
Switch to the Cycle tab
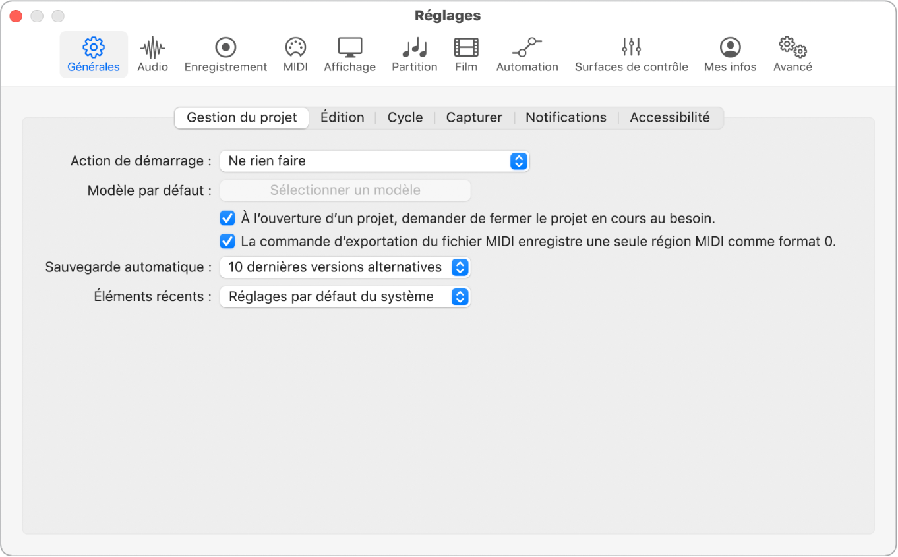point(405,118)
